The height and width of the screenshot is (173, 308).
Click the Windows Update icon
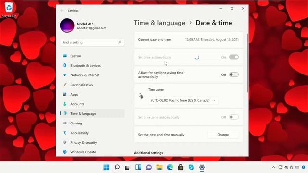pos(64,152)
